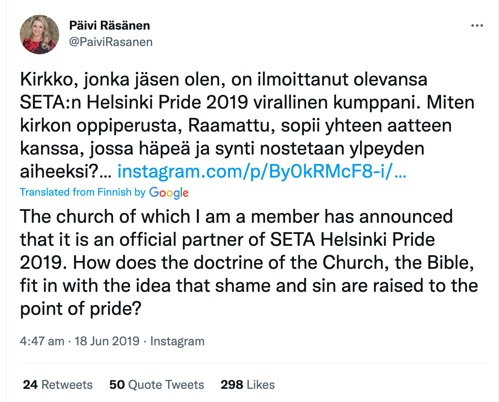View the 298 Likes list
Image resolution: width=499 pixels, height=402 pixels.
point(247,385)
